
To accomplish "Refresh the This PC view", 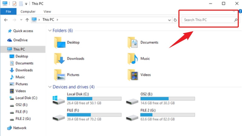I will pyautogui.click(x=175, y=20).
